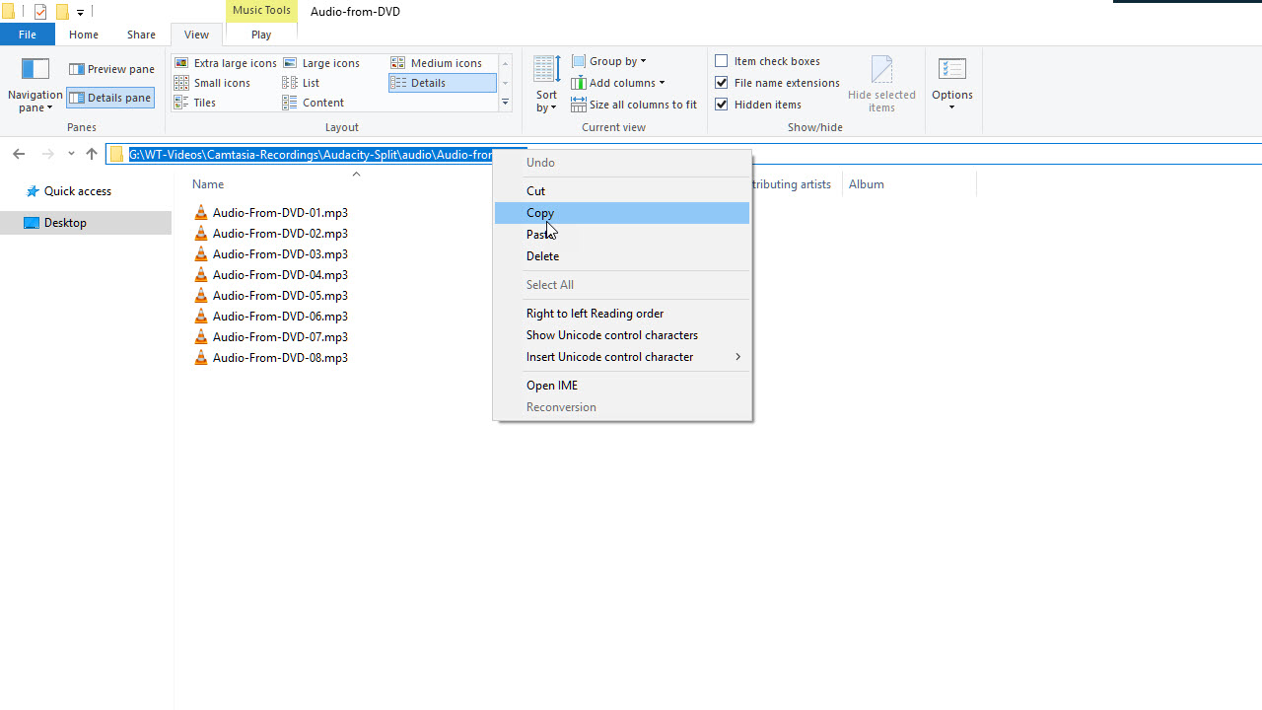Image resolution: width=1262 pixels, height=710 pixels.
Task: Click Hide selected items
Action: (881, 83)
